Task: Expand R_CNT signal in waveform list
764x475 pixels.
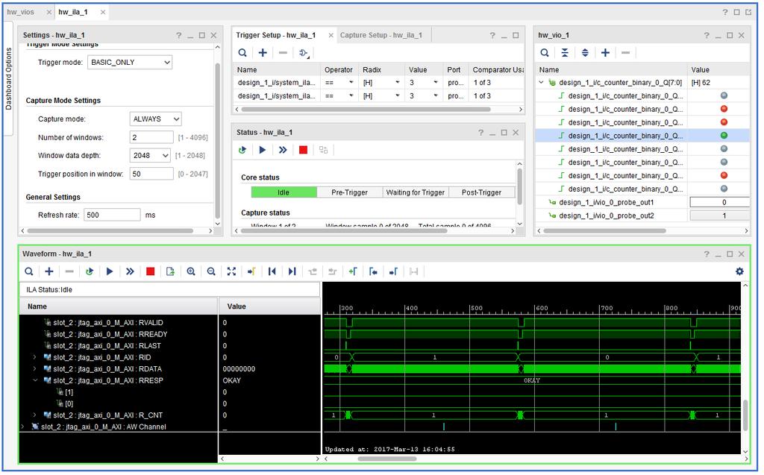Action: (x=34, y=415)
